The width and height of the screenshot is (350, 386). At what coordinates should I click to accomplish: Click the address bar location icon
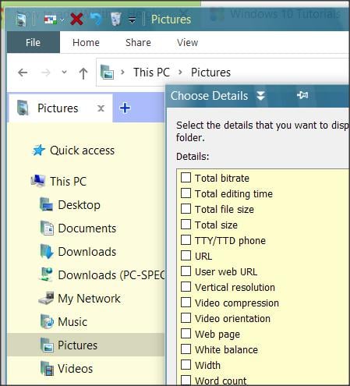pyautogui.click(x=107, y=72)
